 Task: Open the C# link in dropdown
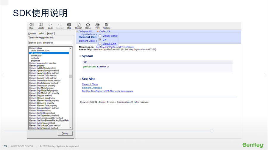point(105,40)
